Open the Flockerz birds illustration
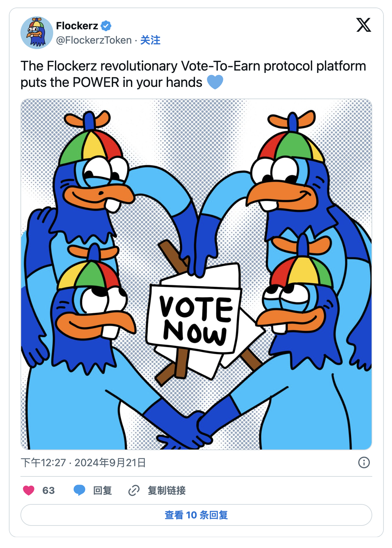Viewport: 392px width, 548px height. tap(196, 274)
